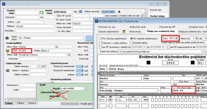Switch to Editace mode tab

pos(20,103)
